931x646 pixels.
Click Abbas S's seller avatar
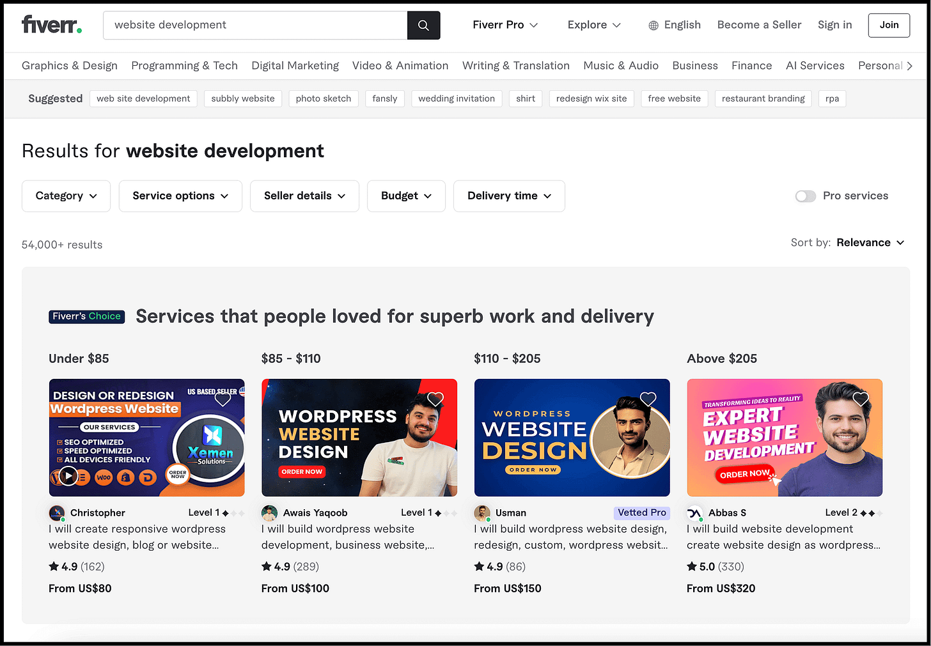point(695,512)
